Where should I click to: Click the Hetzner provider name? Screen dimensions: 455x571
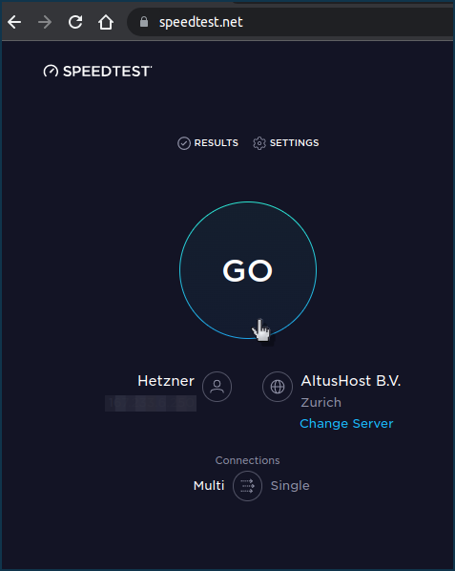(166, 381)
